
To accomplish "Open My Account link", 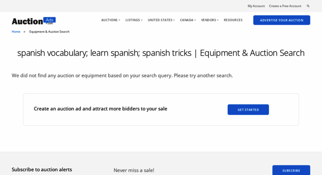I will click(256, 6).
